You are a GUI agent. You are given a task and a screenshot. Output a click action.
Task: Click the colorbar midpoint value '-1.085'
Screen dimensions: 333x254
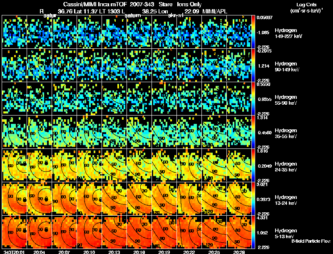click(263, 33)
